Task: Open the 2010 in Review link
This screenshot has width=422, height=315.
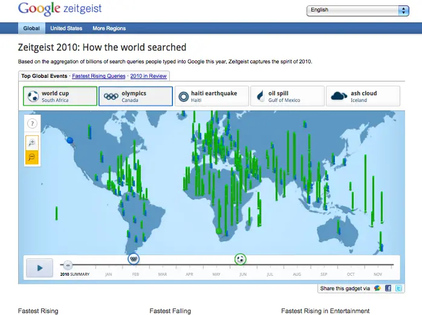Action: click(x=149, y=76)
